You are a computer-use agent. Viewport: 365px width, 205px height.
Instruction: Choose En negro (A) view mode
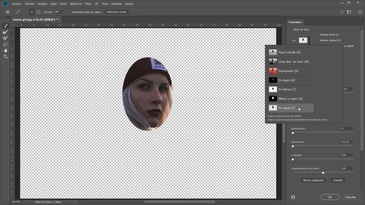click(290, 80)
